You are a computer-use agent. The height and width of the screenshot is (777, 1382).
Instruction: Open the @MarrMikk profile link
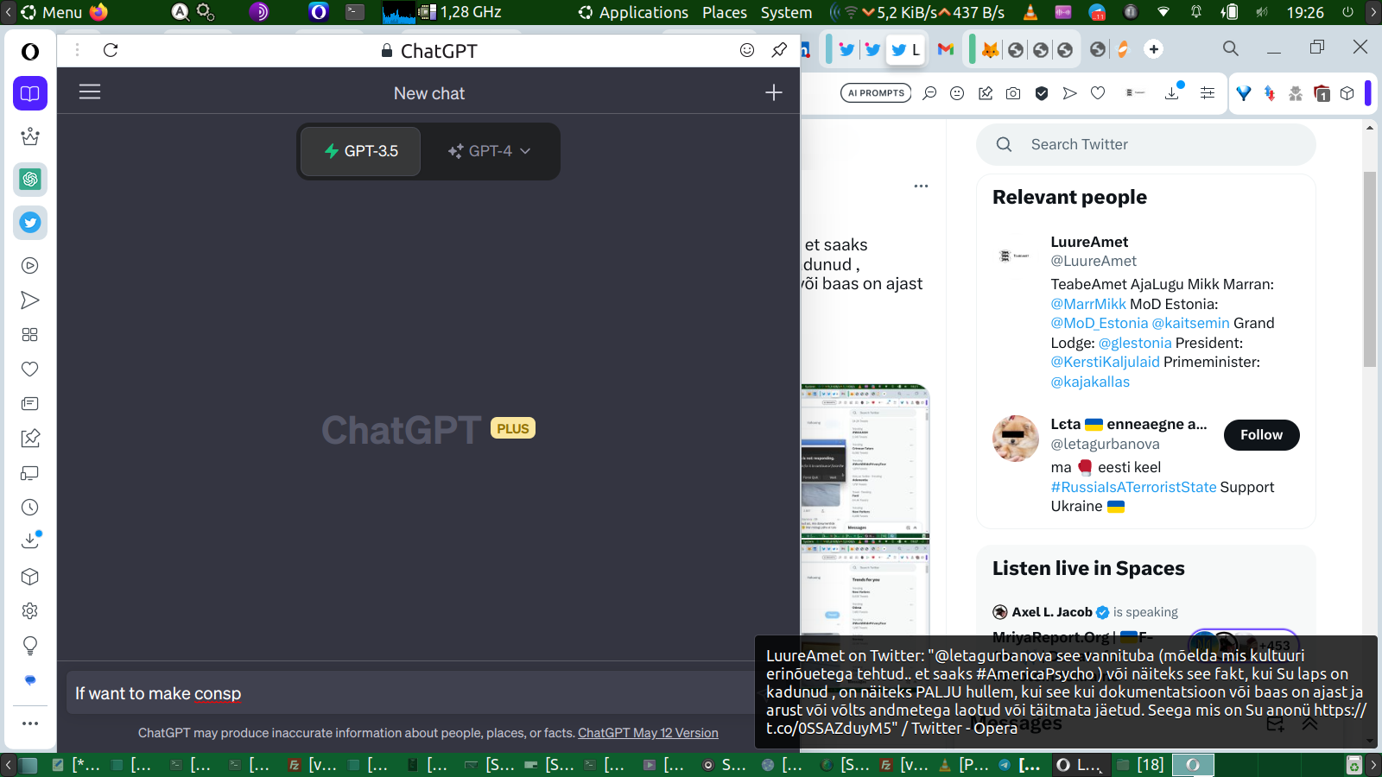point(1088,304)
